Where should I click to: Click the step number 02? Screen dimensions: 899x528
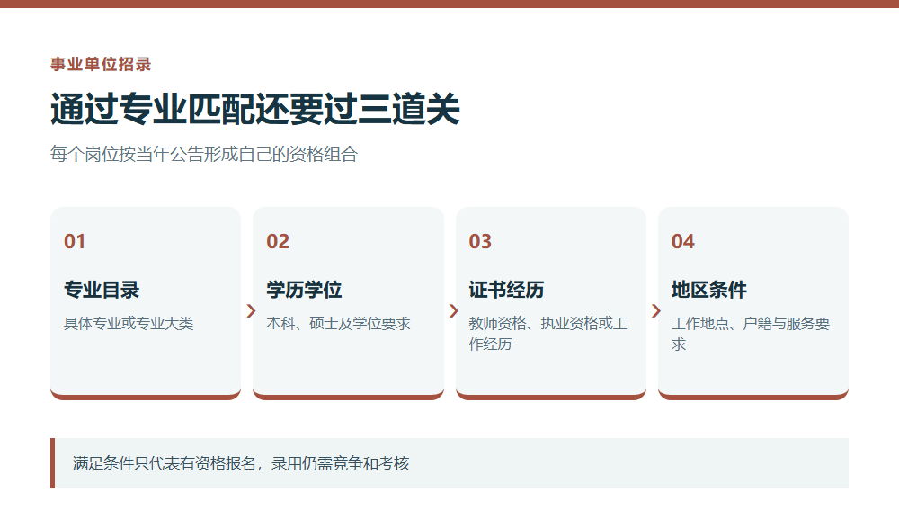(278, 242)
